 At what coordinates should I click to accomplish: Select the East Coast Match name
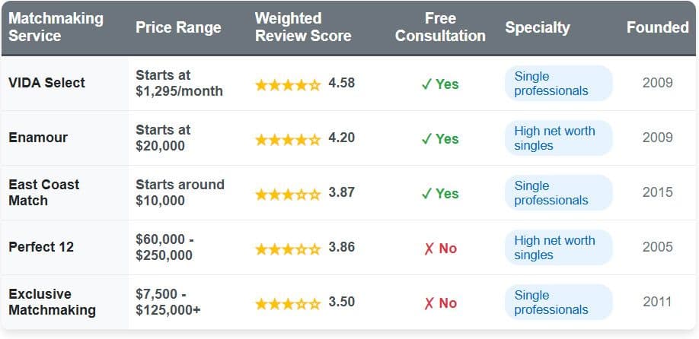pyautogui.click(x=43, y=192)
